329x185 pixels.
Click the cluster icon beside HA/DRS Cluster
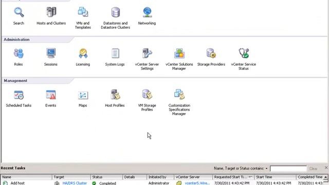click(57, 183)
